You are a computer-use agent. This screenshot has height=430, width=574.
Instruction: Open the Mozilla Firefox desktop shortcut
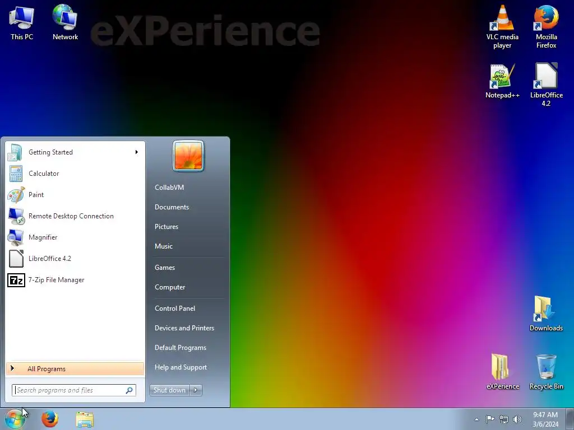(546, 27)
